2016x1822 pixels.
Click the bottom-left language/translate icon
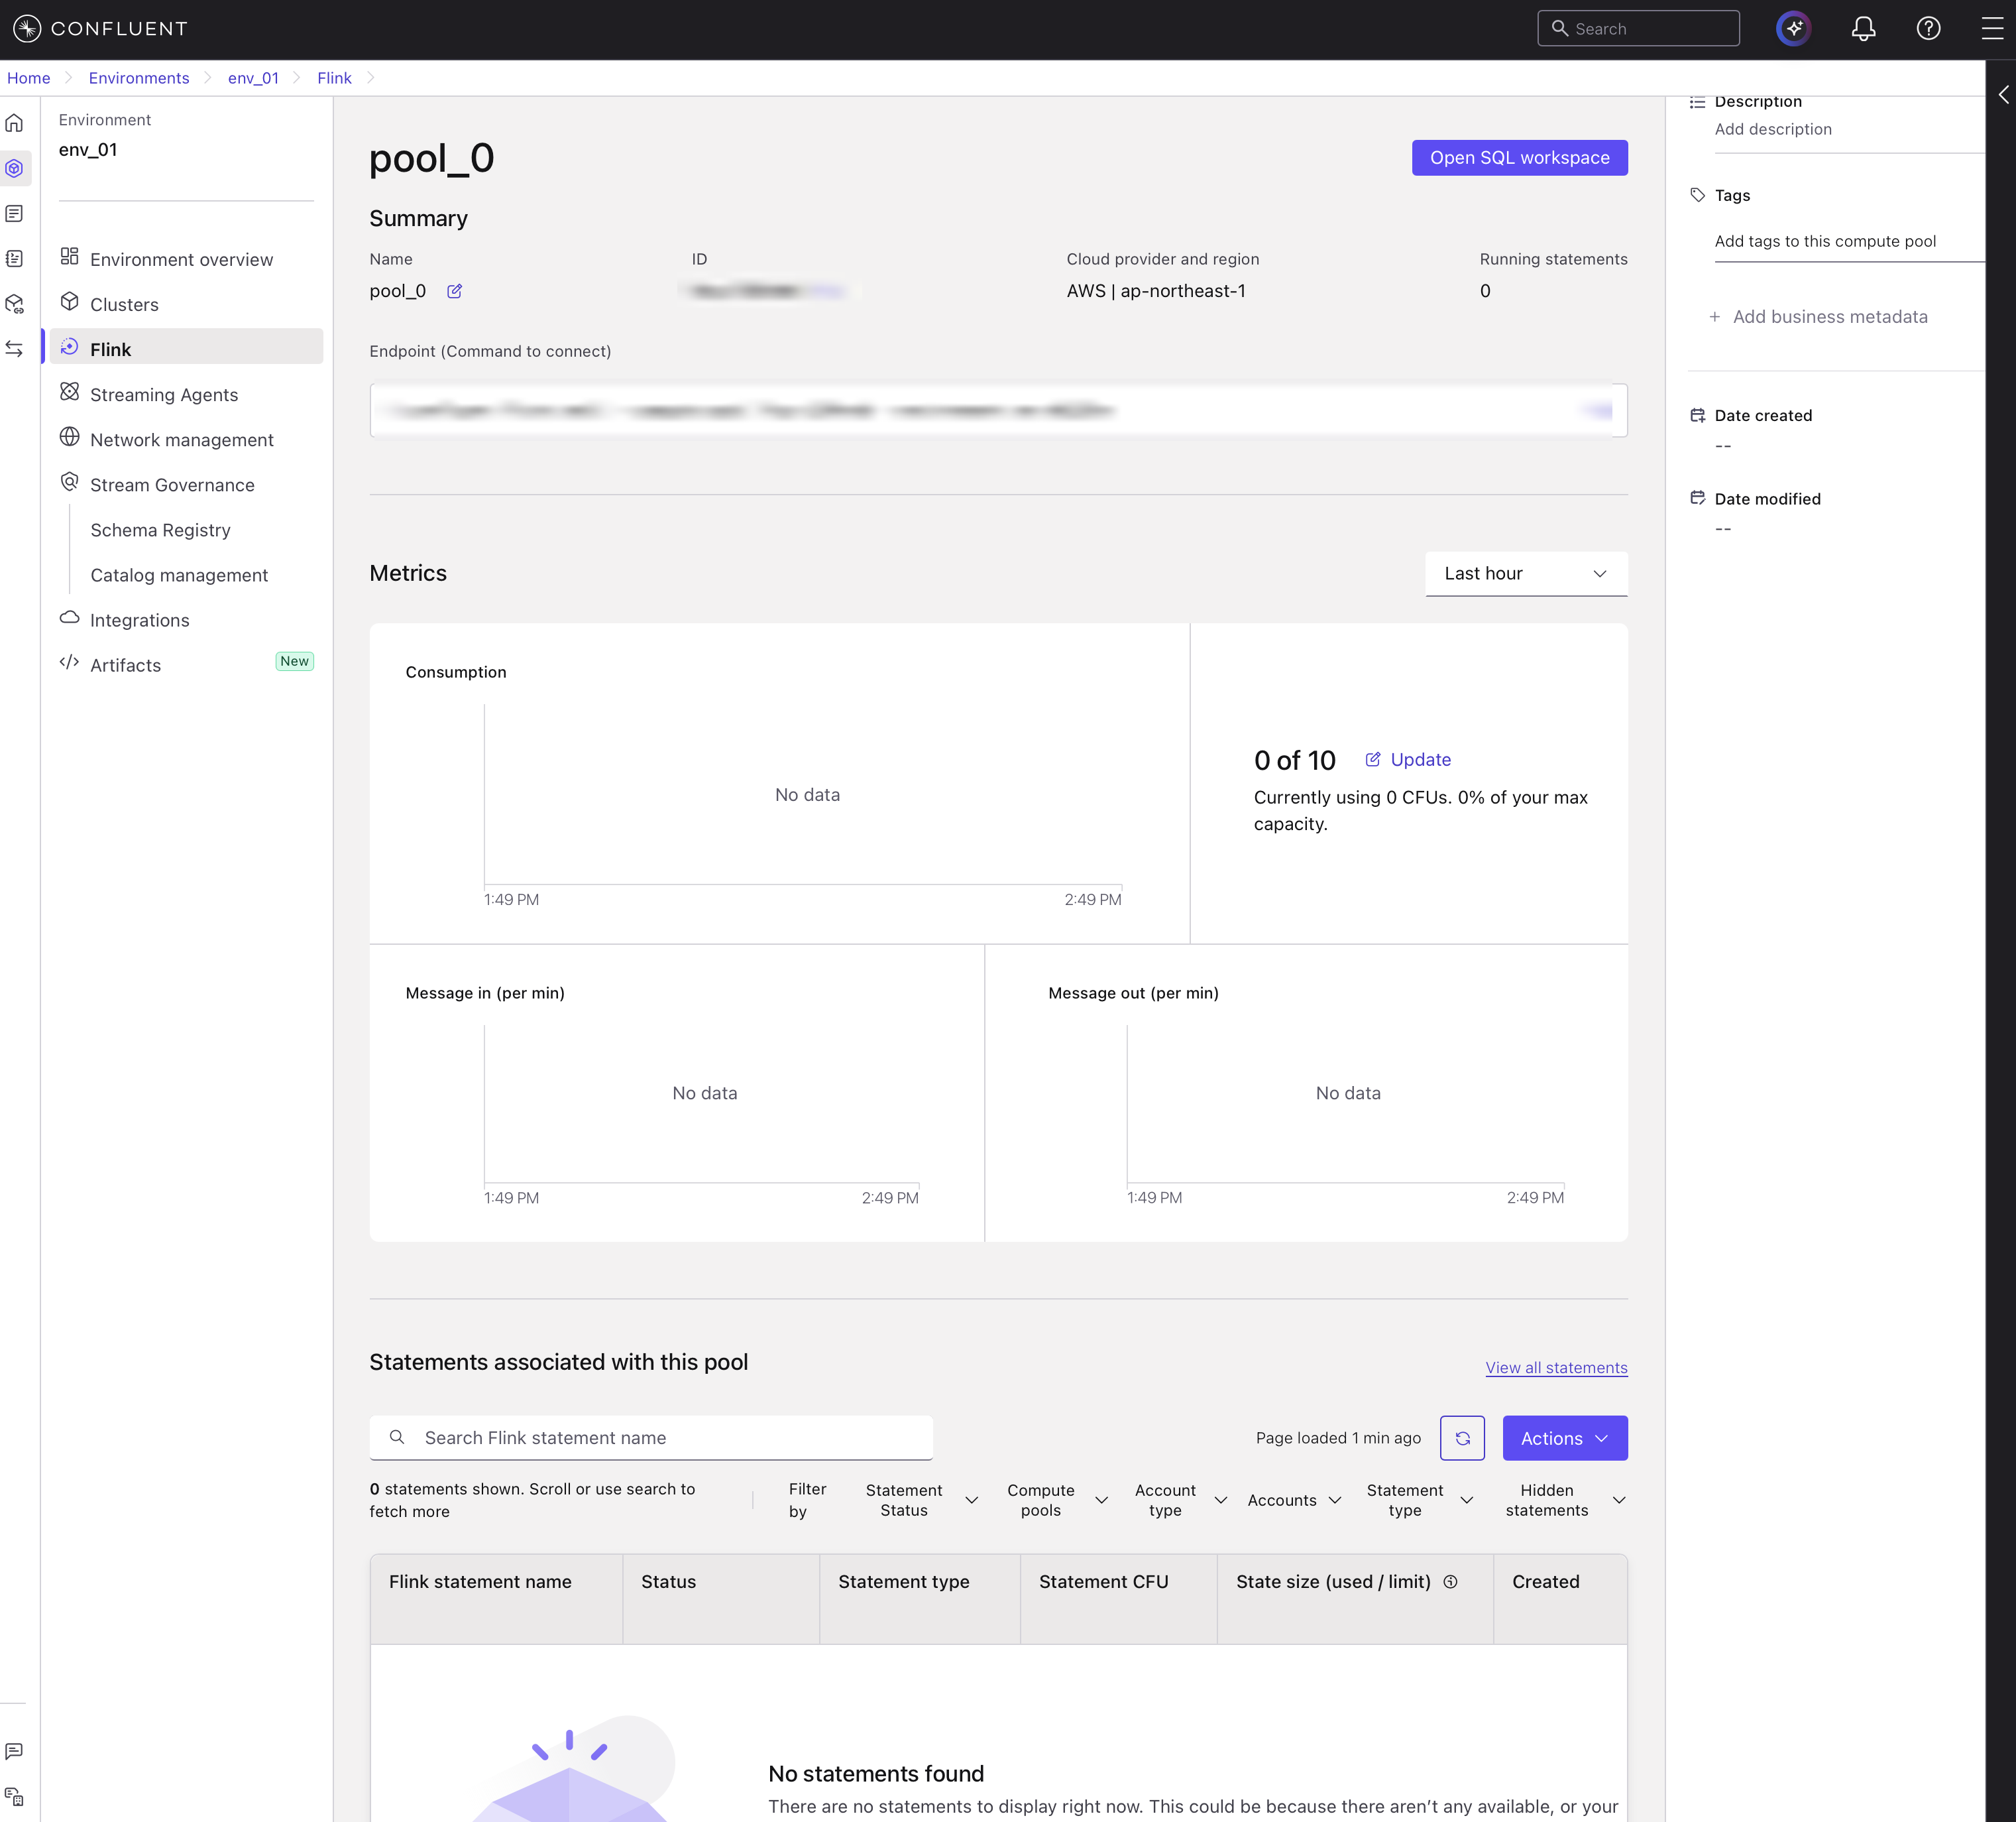pyautogui.click(x=14, y=1796)
